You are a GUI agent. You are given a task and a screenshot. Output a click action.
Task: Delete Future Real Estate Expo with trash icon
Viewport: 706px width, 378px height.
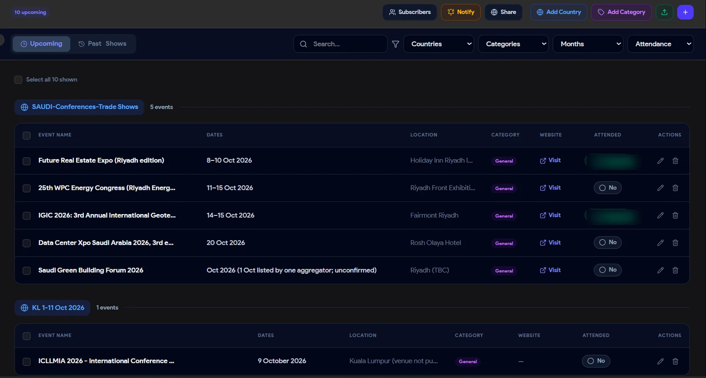[x=675, y=161]
